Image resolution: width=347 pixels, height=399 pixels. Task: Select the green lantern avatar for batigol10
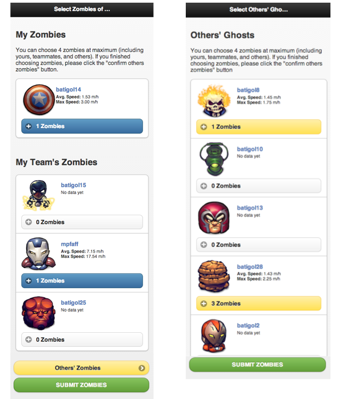pos(214,159)
